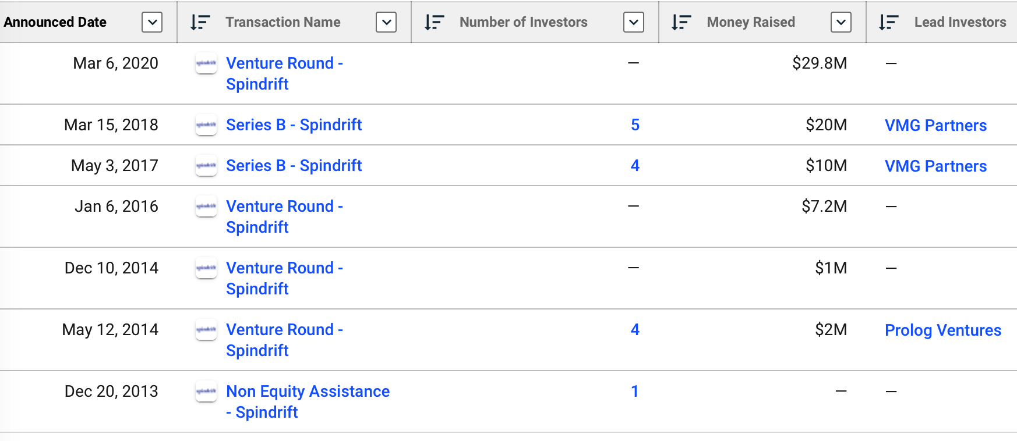
Task: Select the Lead Investors column header
Action: 960,22
